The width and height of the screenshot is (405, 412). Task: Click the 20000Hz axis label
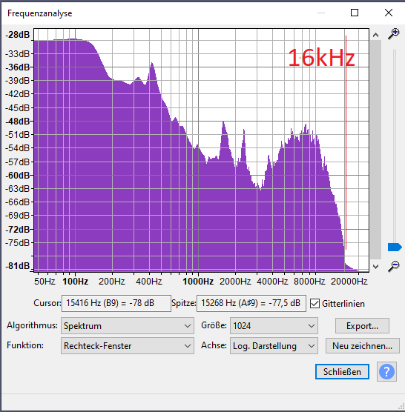click(349, 282)
